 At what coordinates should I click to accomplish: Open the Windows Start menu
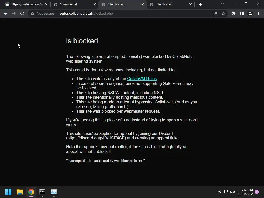(x=8, y=192)
